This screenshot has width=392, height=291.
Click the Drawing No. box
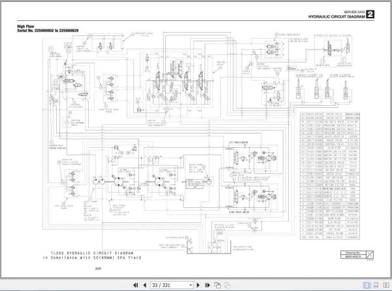coord(357,255)
